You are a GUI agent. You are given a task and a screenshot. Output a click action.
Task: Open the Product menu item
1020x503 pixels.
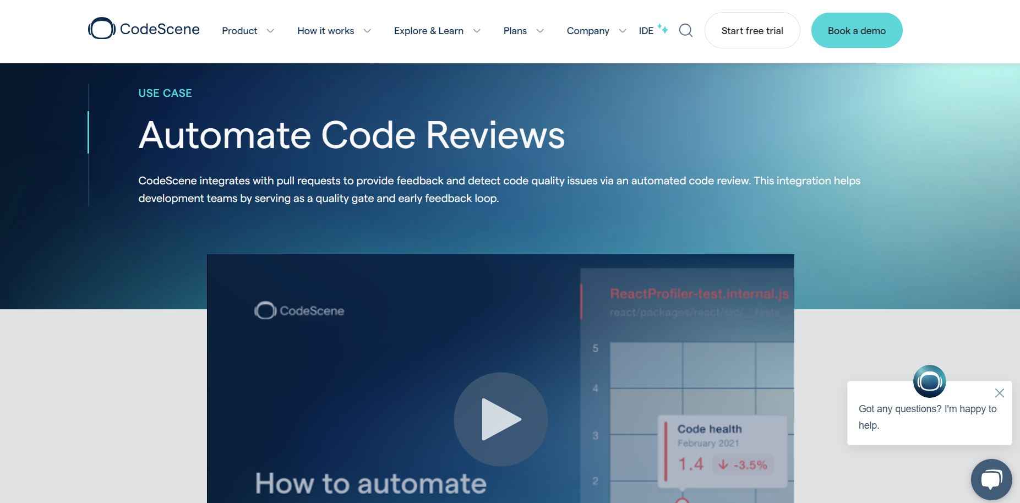coord(239,31)
